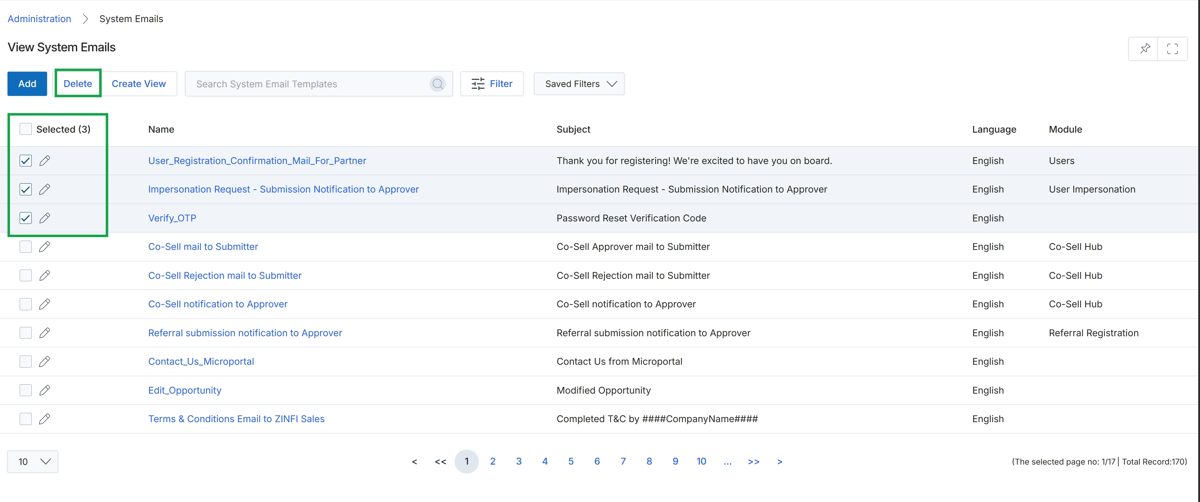The image size is (1200, 502).
Task: Go to next page with > button
Action: click(779, 461)
